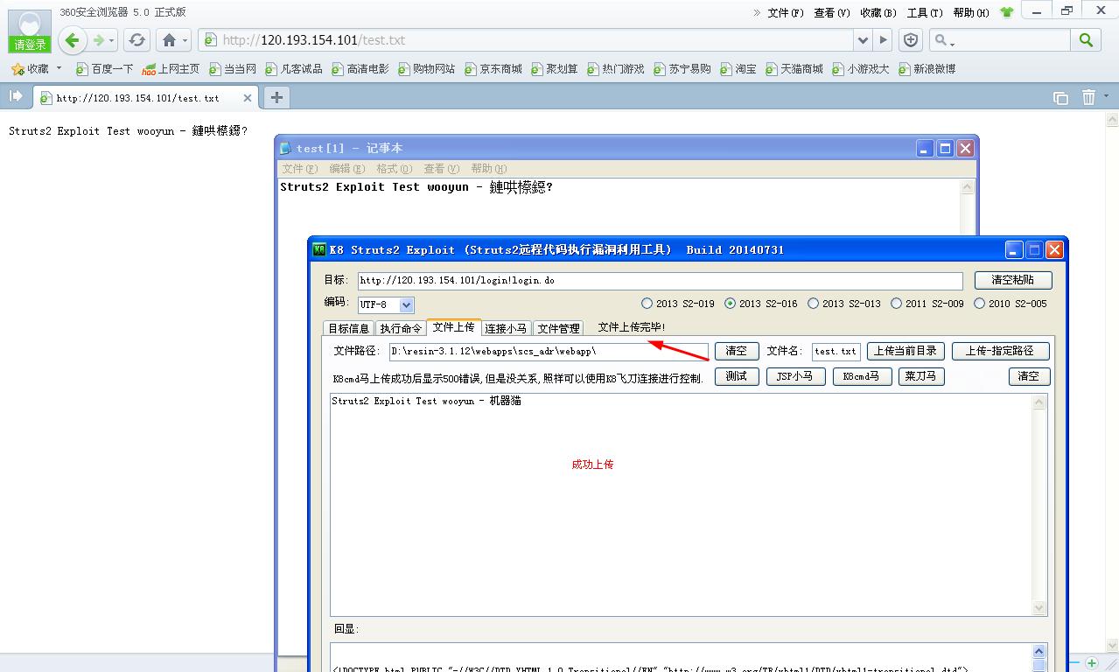Viewport: 1119px width, 672px height.
Task: Open the 百度一下 bookmark
Action: 105,68
